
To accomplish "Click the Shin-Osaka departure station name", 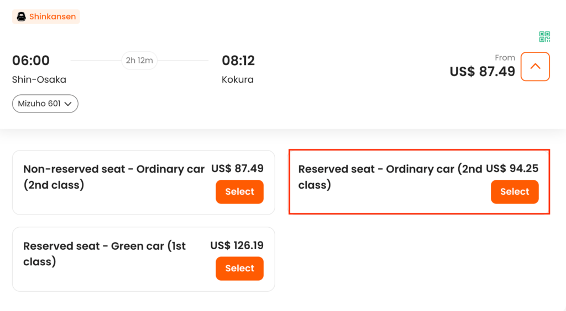I will click(39, 79).
